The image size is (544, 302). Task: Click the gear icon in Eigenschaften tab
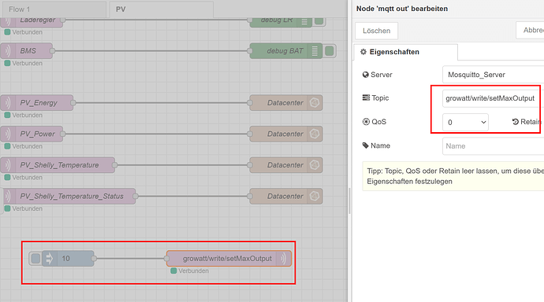click(x=363, y=52)
